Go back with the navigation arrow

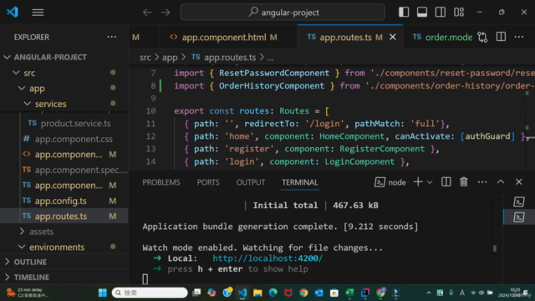tap(147, 13)
